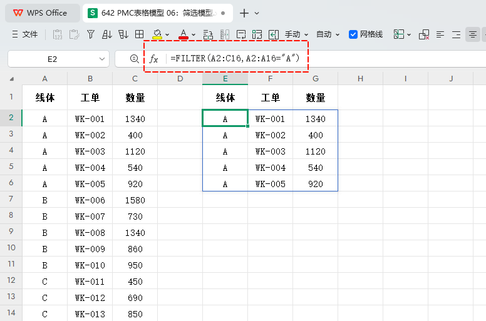Click the merge cells icon
Screen dimensions: 486x321
(257, 34)
